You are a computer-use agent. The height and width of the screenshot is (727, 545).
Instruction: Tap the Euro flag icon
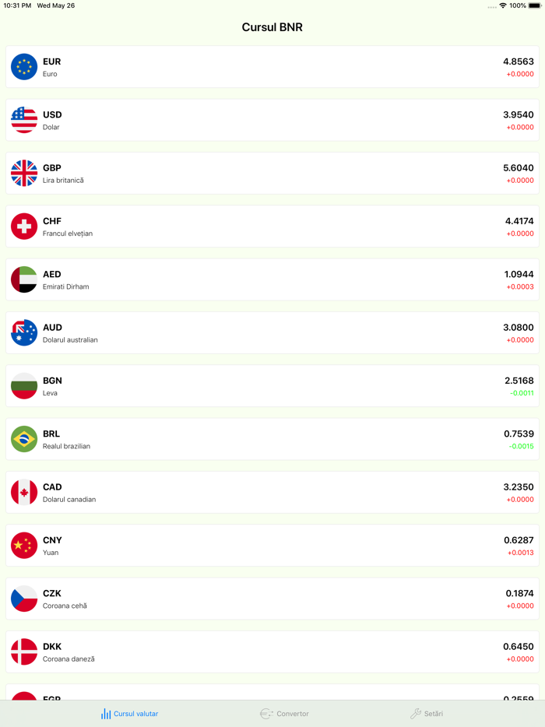pos(24,67)
